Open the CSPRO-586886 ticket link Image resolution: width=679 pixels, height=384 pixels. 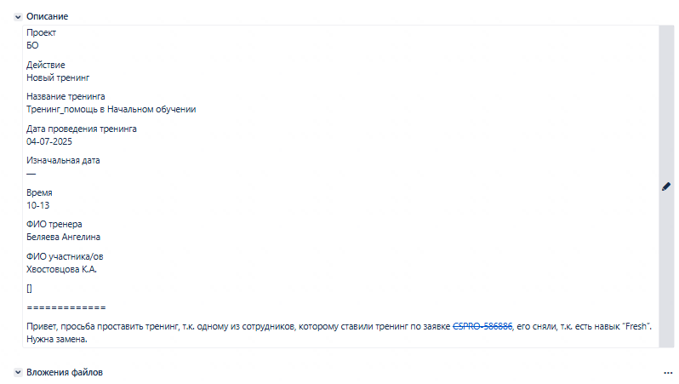[482, 326]
